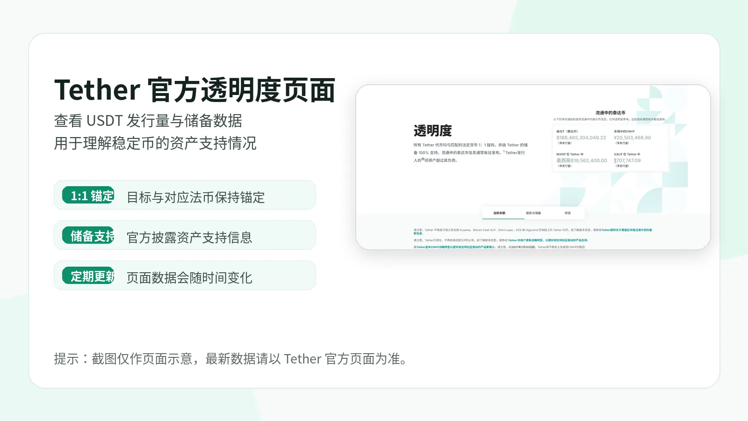Click the green 储备支持 badge
Screen dimensions: 748x421
[x=88, y=236]
